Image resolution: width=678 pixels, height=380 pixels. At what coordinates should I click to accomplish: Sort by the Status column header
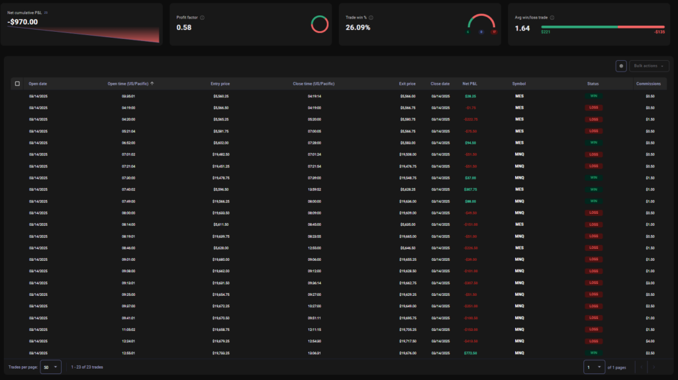(593, 83)
